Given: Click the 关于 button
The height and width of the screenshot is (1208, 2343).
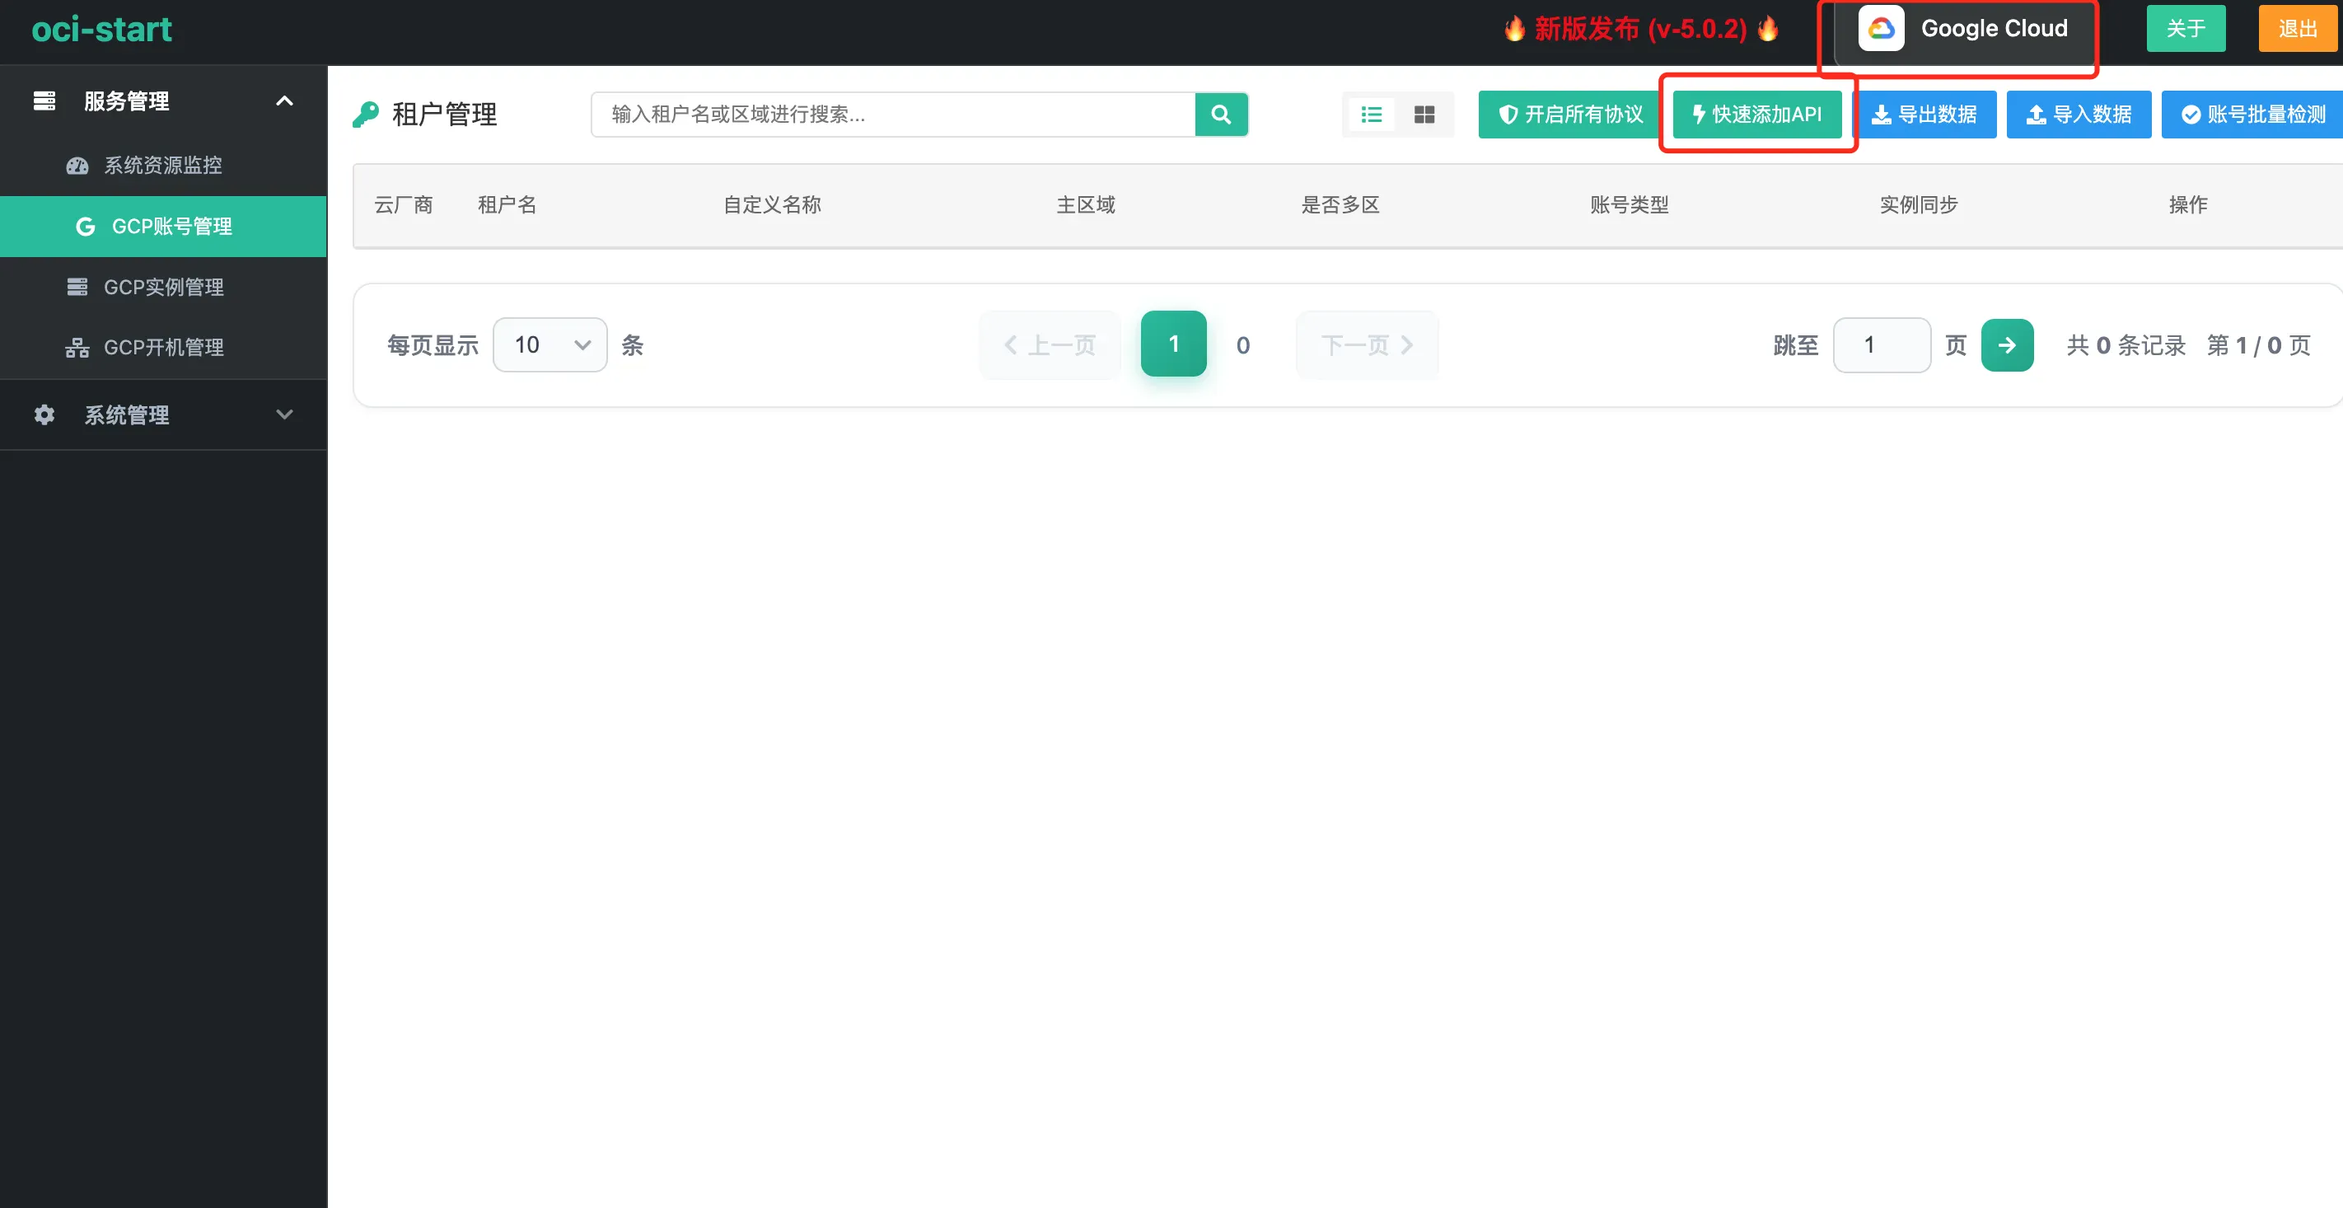Looking at the screenshot, I should (2186, 28).
